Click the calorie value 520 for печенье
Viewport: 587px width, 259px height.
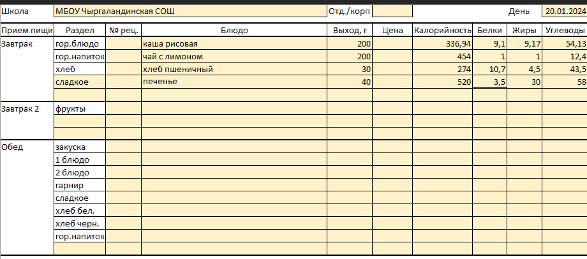click(442, 82)
